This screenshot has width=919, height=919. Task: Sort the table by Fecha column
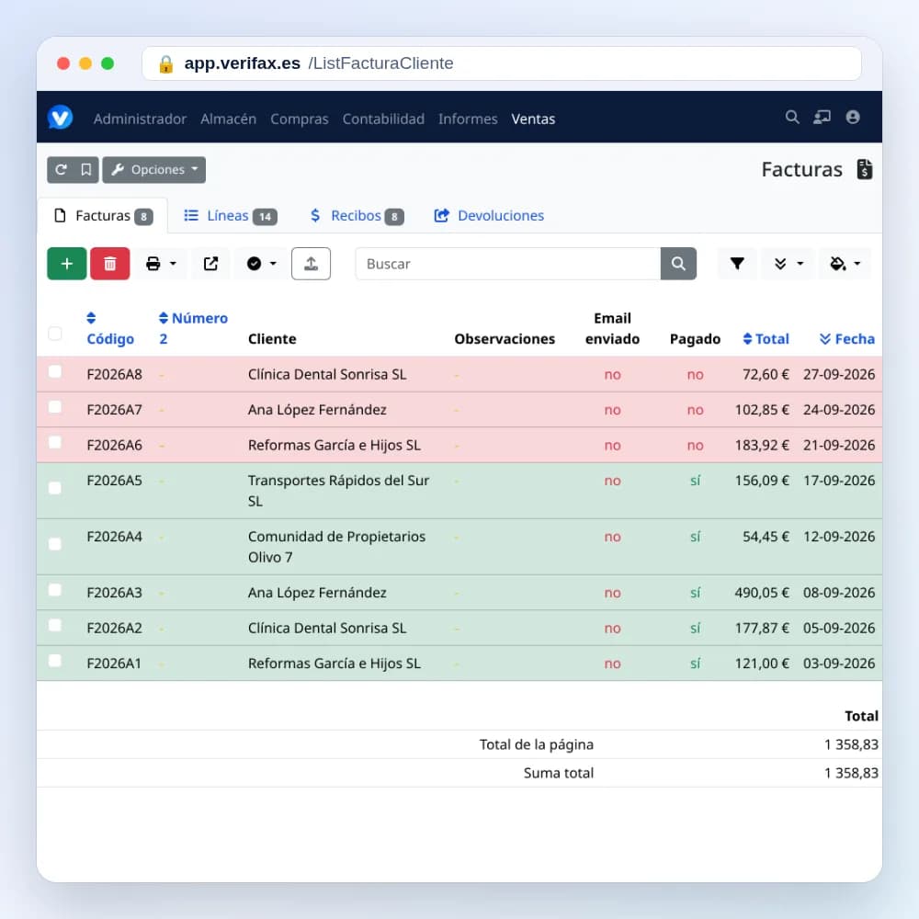point(847,339)
